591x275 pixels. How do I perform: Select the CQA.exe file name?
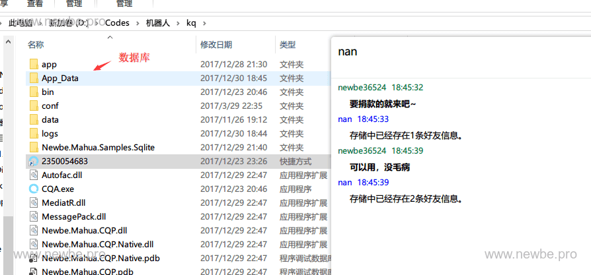coord(58,189)
